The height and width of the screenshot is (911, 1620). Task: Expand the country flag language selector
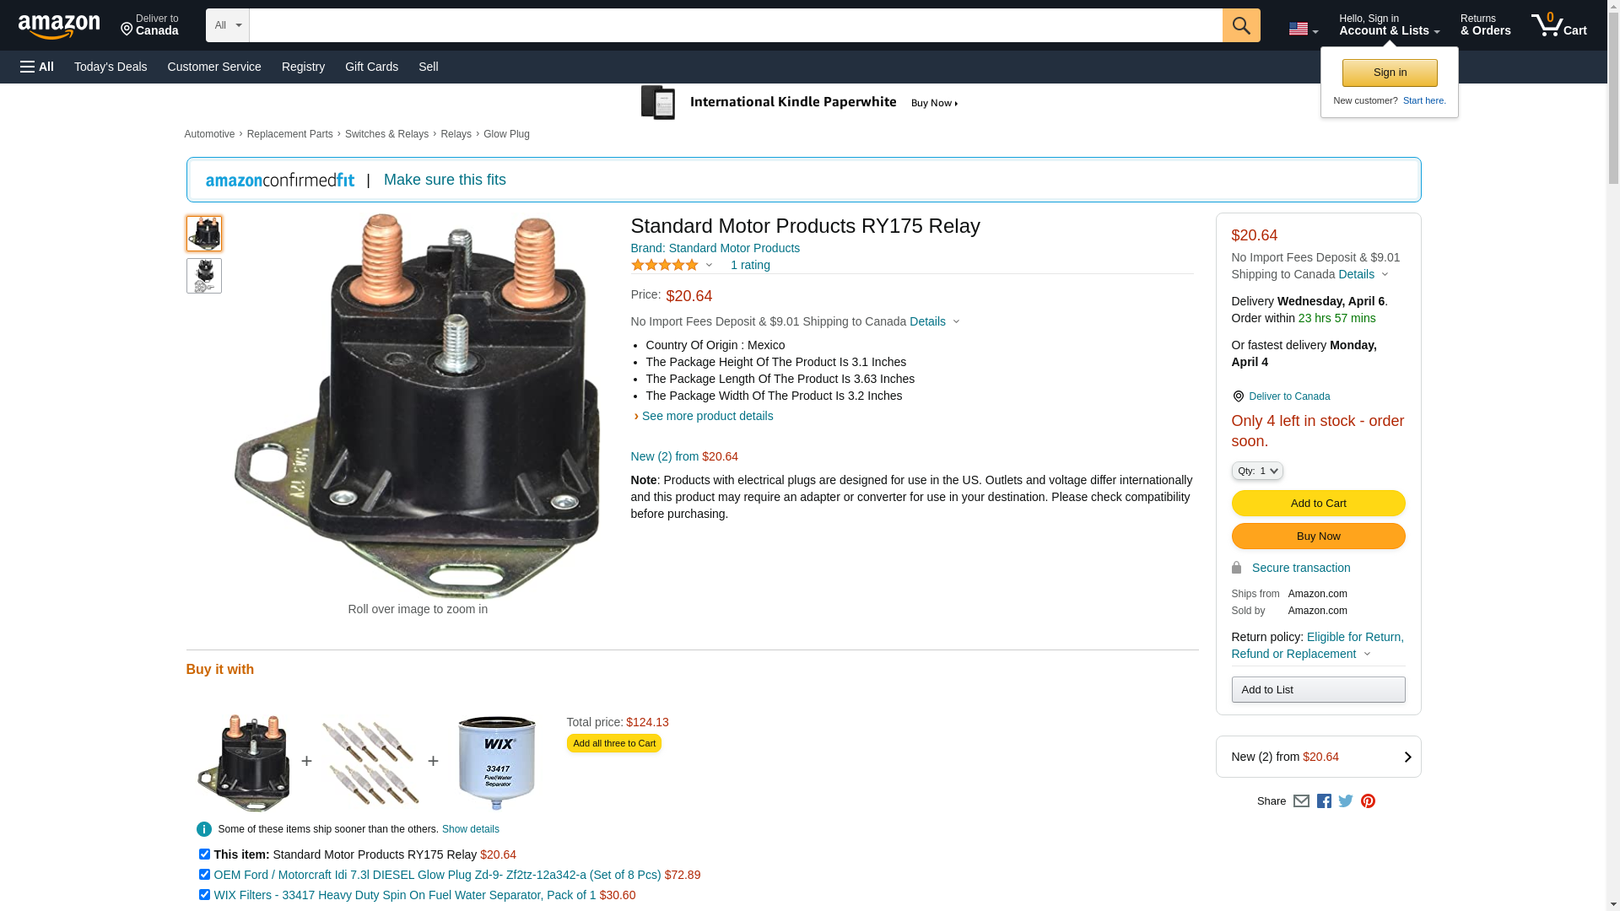pyautogui.click(x=1303, y=29)
